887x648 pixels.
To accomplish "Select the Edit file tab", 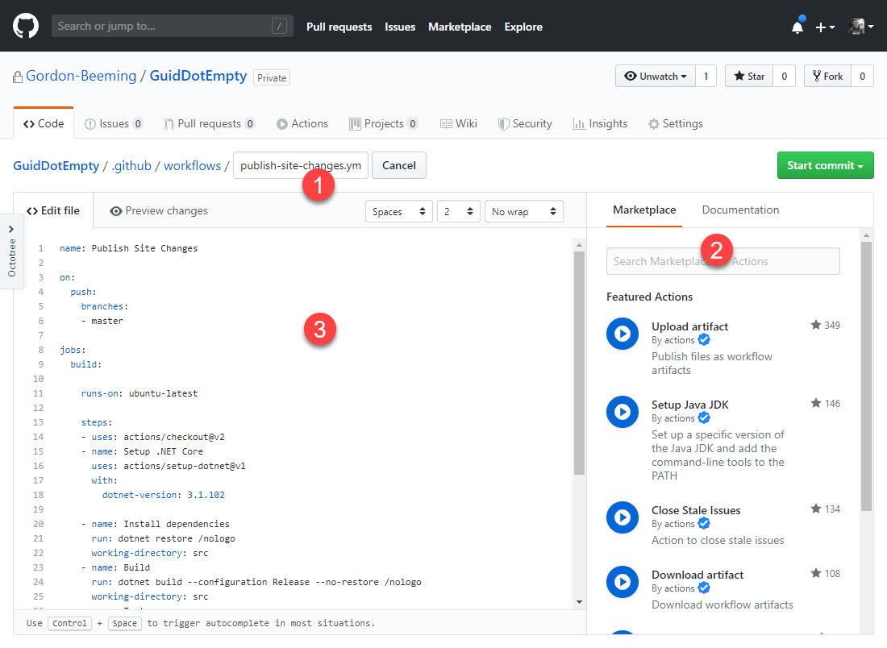I will coord(53,210).
